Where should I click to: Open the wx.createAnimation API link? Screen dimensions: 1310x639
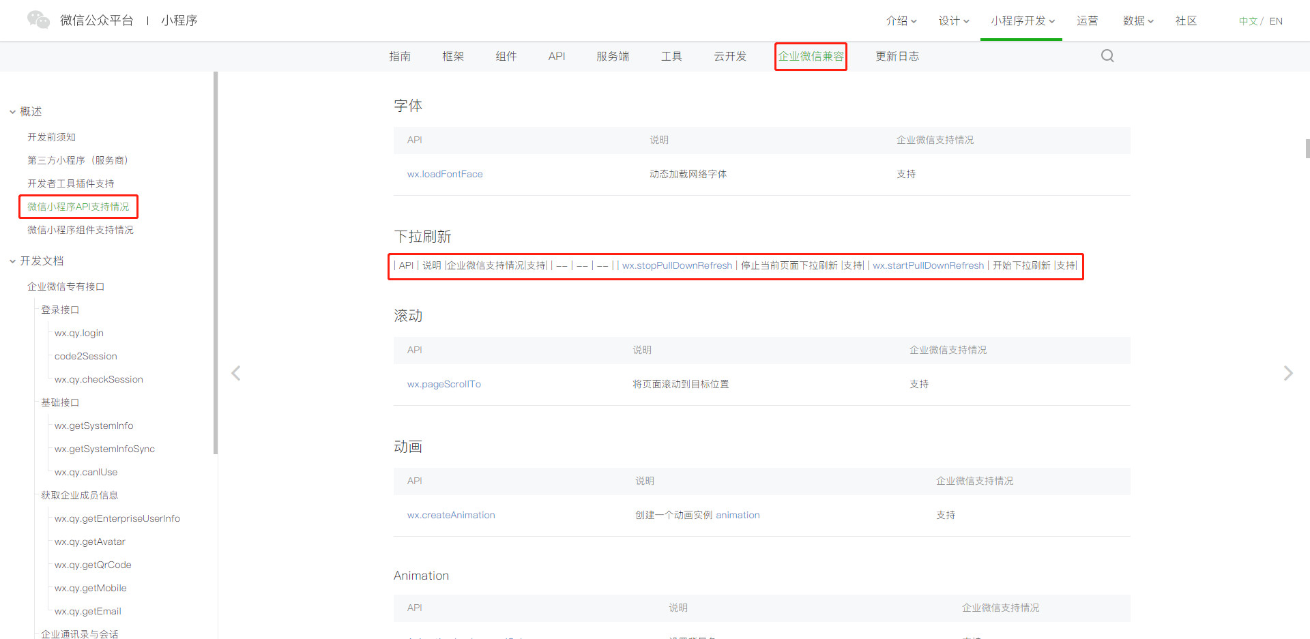coord(451,515)
